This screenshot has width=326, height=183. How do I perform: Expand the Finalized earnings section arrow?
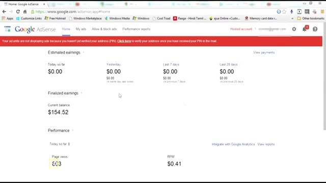(81, 93)
